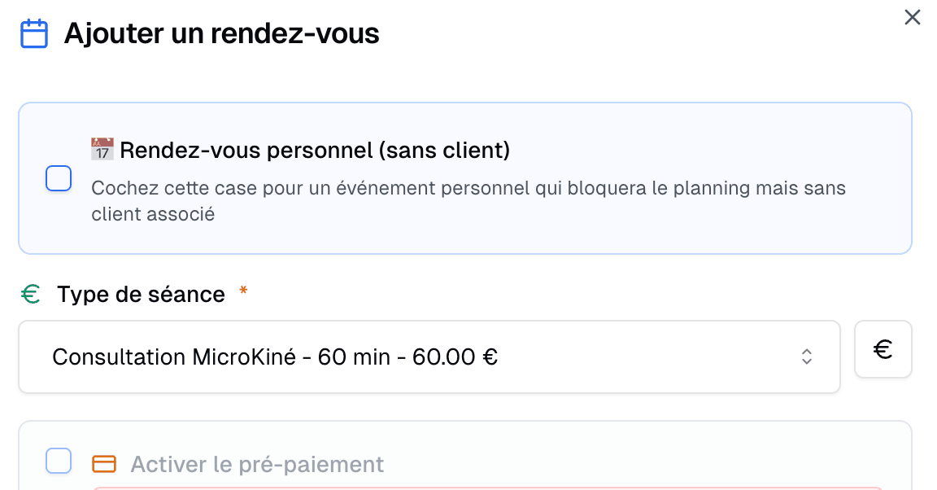Click the Ajouter un rendez-vous title
Image resolution: width=937 pixels, height=490 pixels.
pyautogui.click(x=222, y=34)
